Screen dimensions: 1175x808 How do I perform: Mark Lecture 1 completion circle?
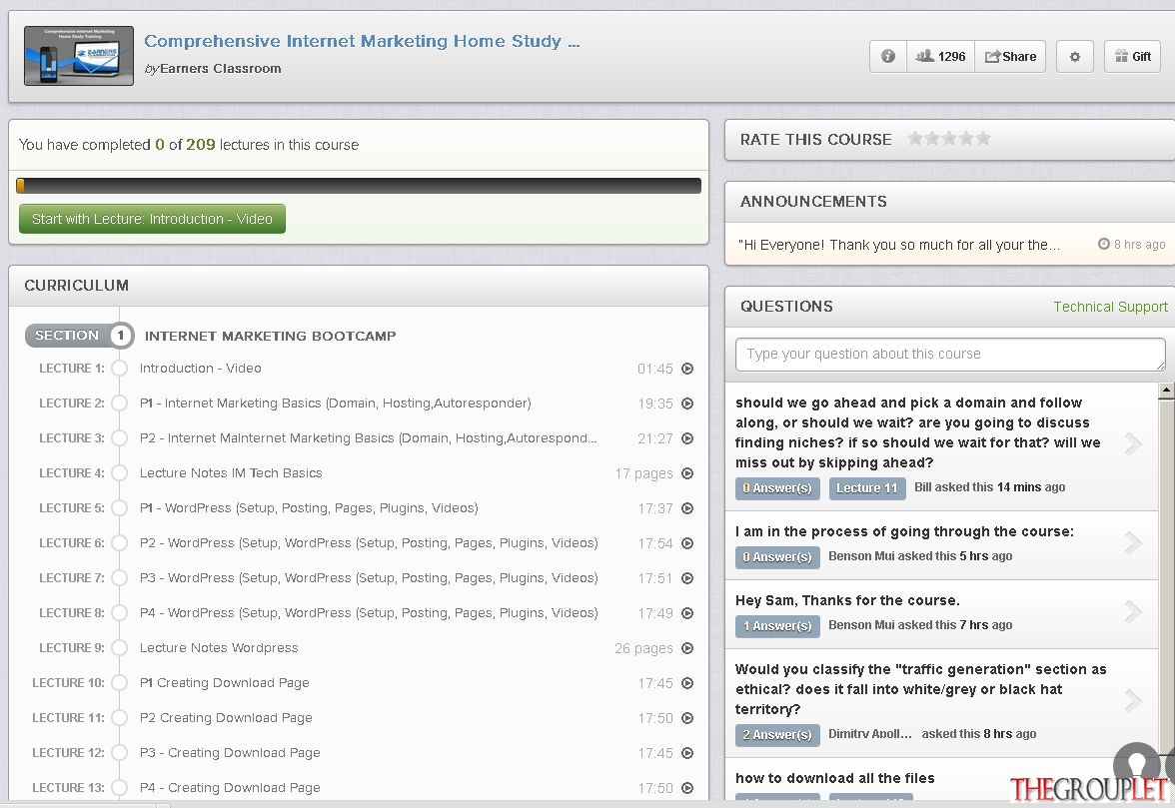119,369
